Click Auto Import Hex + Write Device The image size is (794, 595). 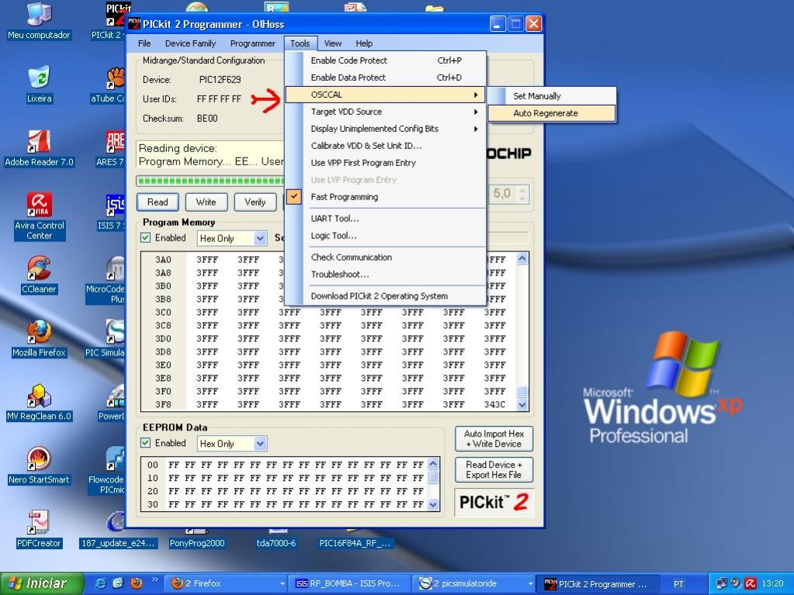(494, 438)
